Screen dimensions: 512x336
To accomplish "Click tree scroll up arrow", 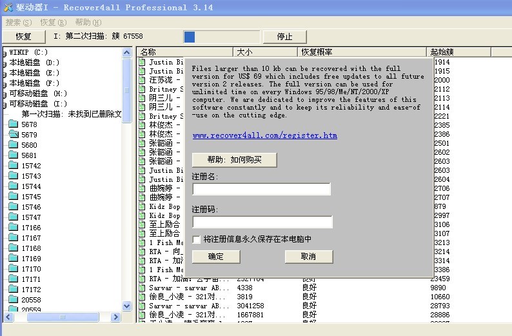I will pyautogui.click(x=126, y=53).
